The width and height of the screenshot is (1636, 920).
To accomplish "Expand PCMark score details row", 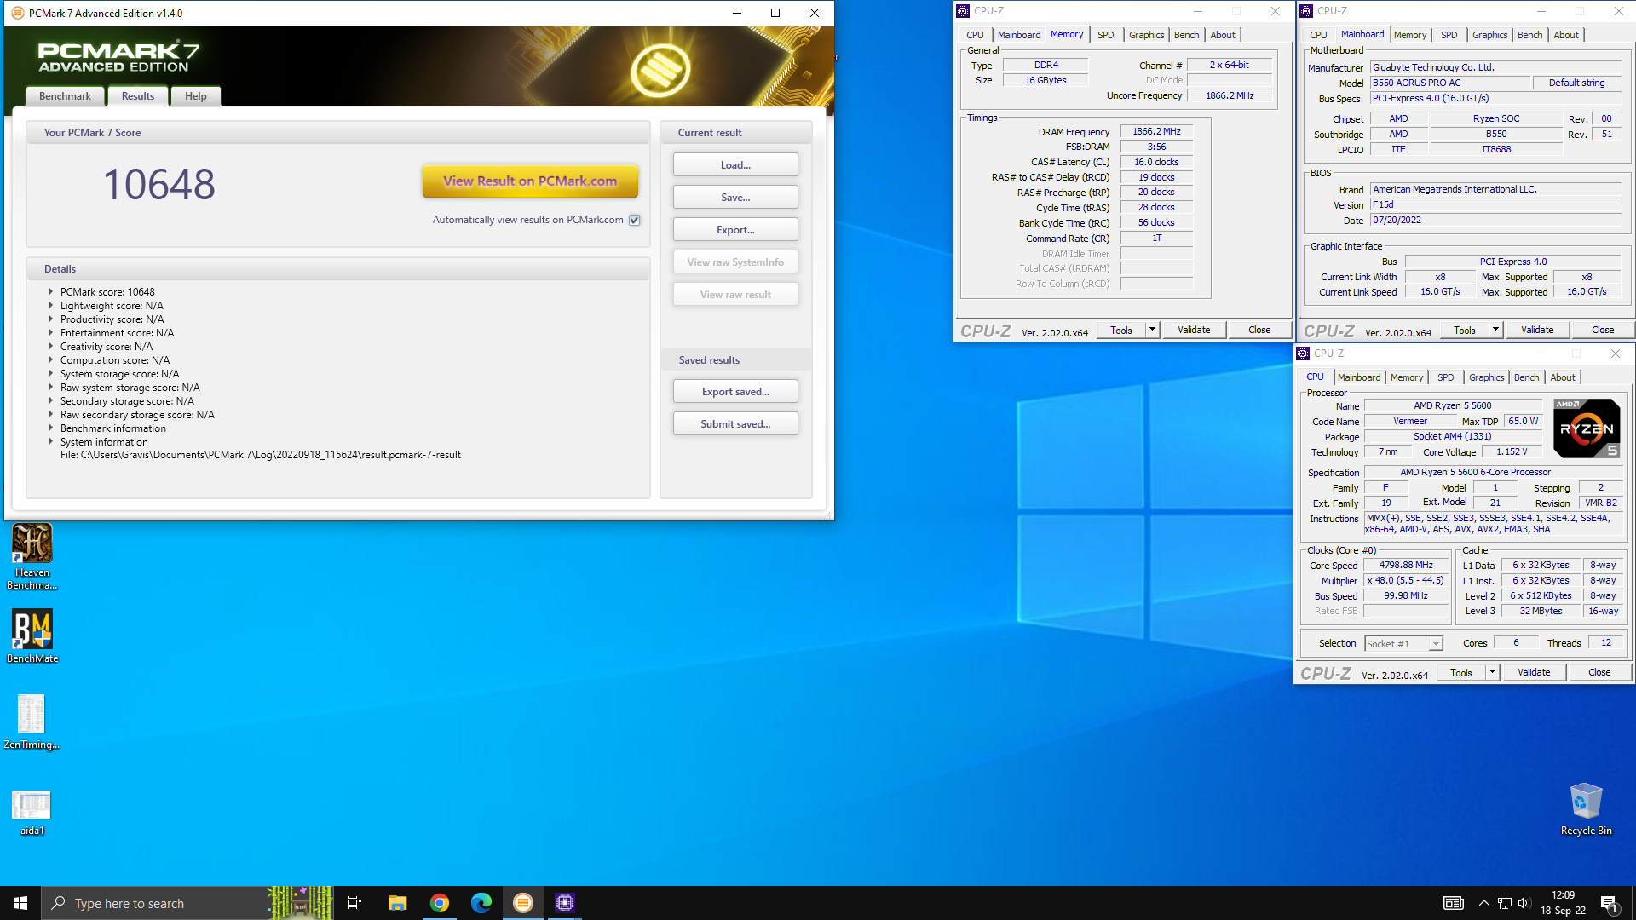I will click(51, 291).
